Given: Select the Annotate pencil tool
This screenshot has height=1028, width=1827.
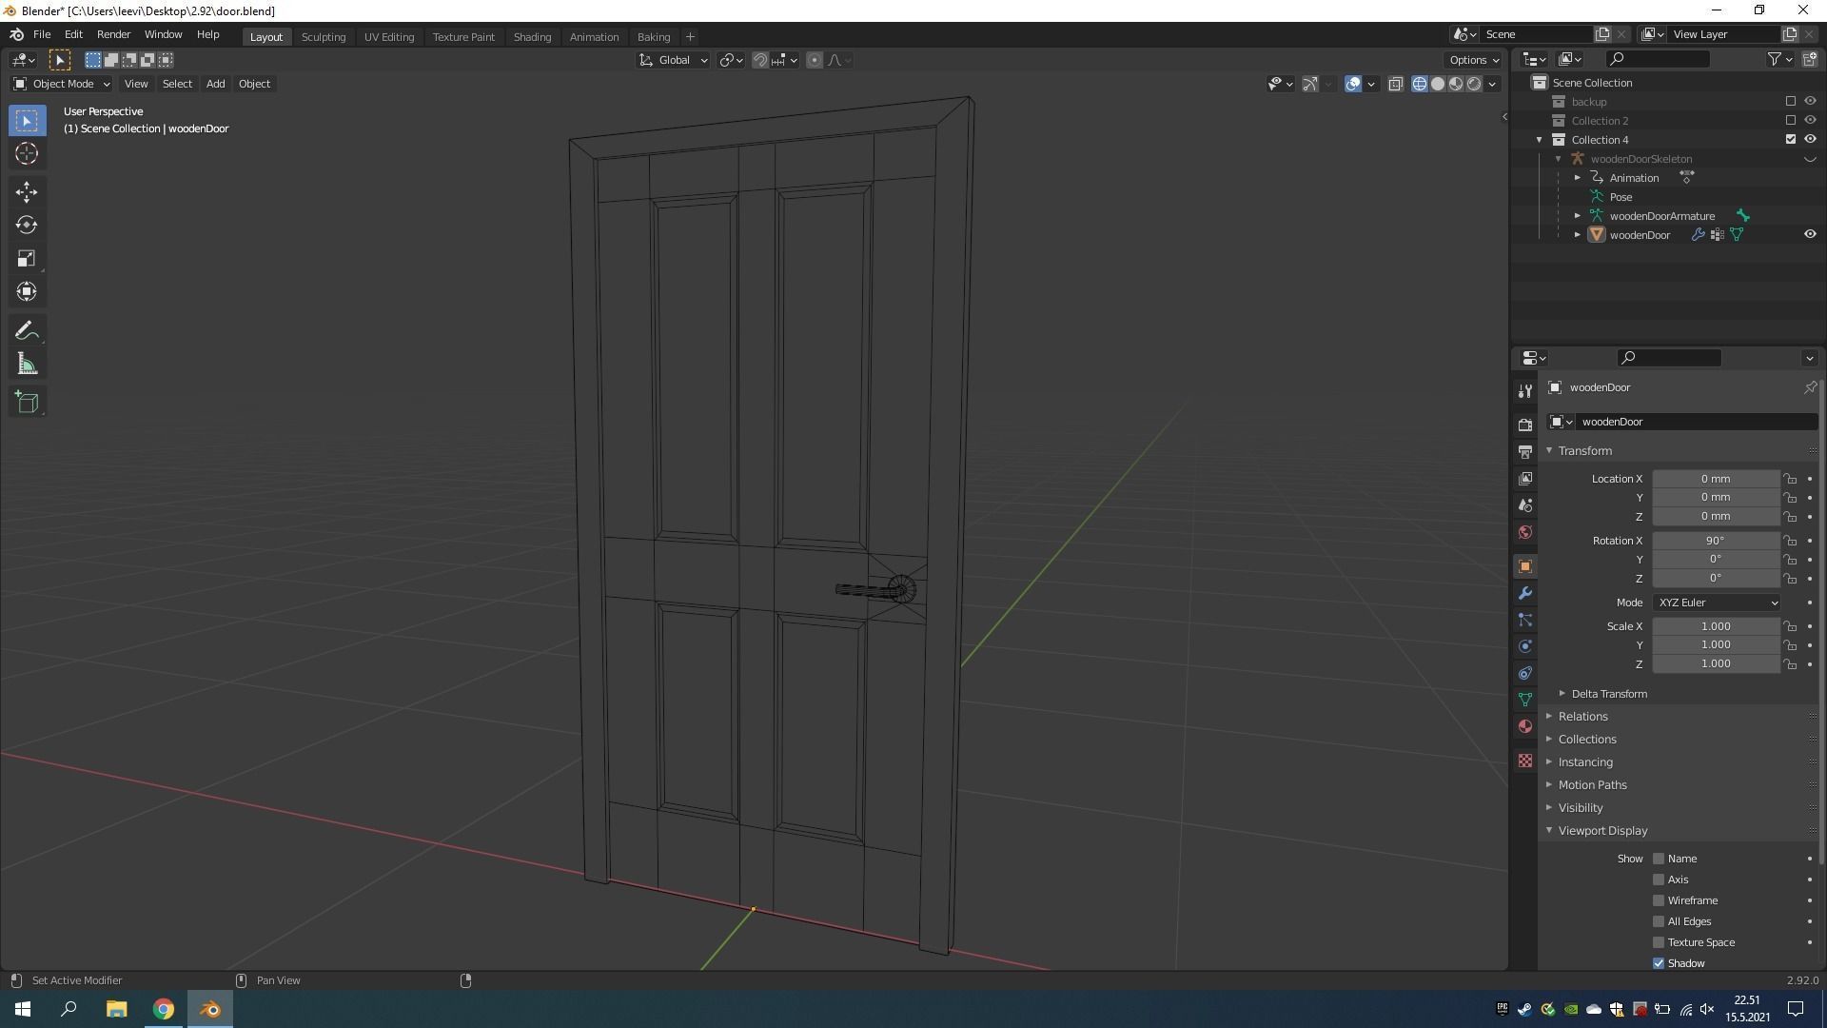Looking at the screenshot, I should (27, 331).
